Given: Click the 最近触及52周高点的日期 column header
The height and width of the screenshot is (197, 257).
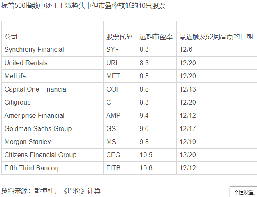Looking at the screenshot, I should 216,37.
